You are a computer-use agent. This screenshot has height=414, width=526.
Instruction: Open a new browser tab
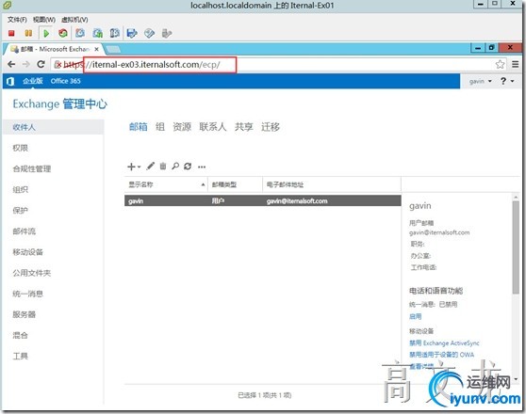click(x=113, y=50)
